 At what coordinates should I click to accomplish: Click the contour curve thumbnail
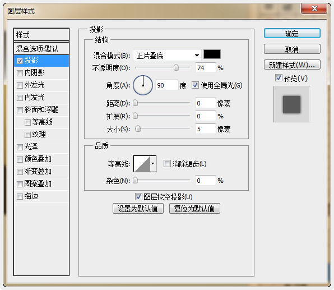point(142,164)
